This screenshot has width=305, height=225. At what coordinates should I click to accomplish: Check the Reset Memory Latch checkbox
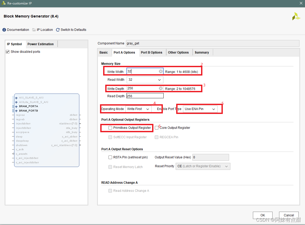pyautogui.click(x=110, y=167)
